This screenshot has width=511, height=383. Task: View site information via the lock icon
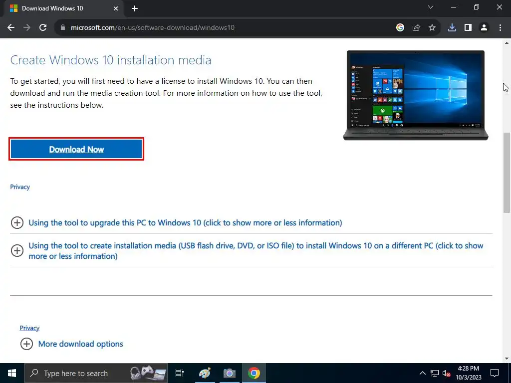coord(63,28)
